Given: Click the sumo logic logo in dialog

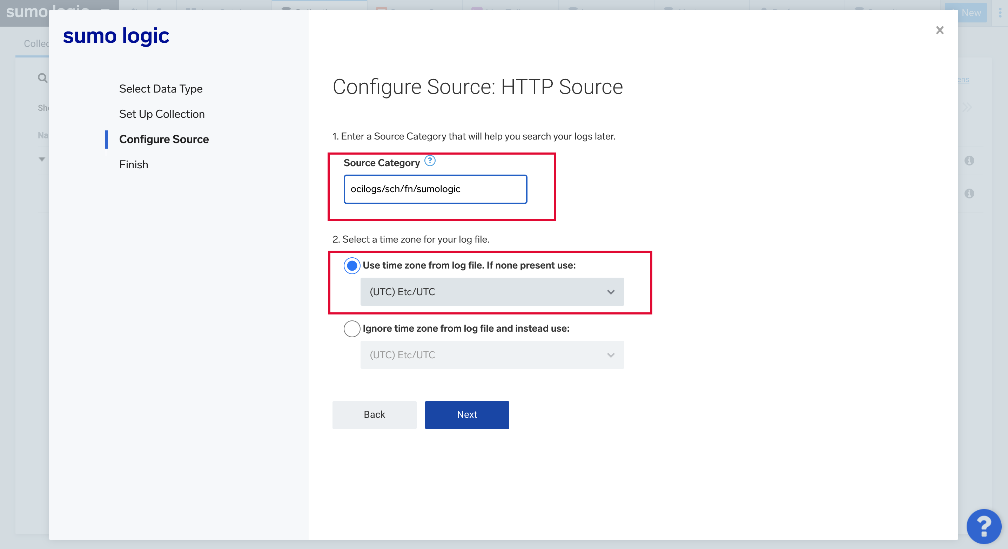Looking at the screenshot, I should [x=116, y=36].
